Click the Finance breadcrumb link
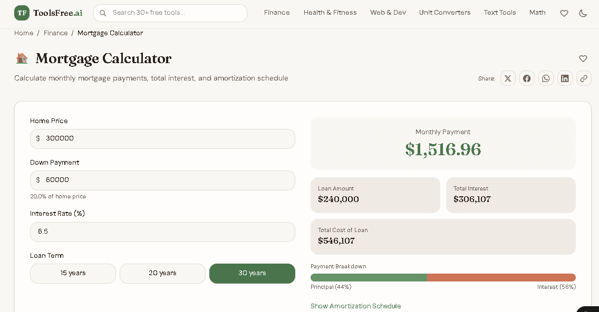The image size is (599, 312). click(55, 33)
